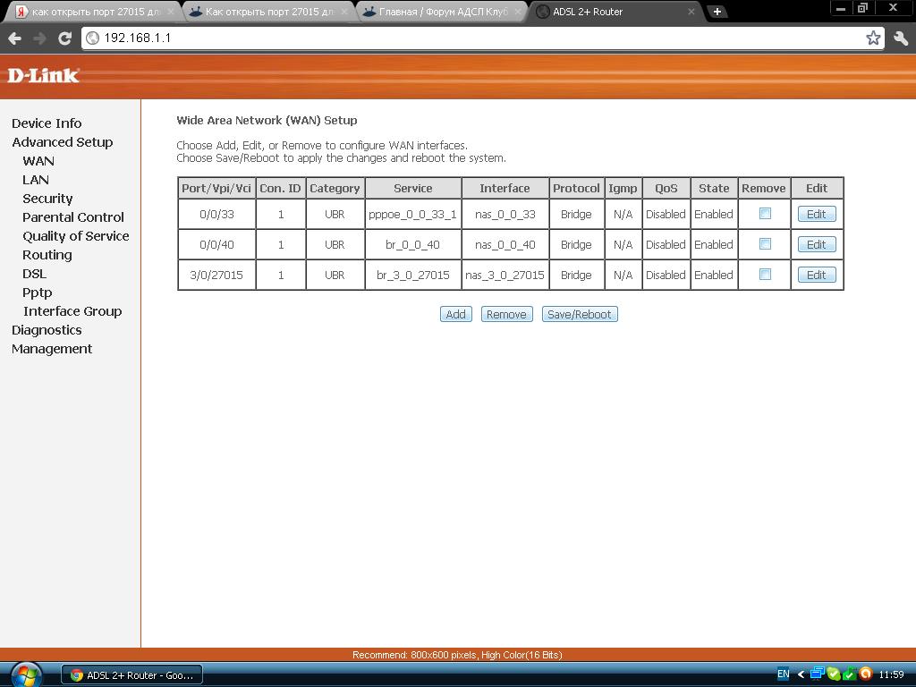
Task: Edit the br_0_0_40 connection
Action: point(816,244)
